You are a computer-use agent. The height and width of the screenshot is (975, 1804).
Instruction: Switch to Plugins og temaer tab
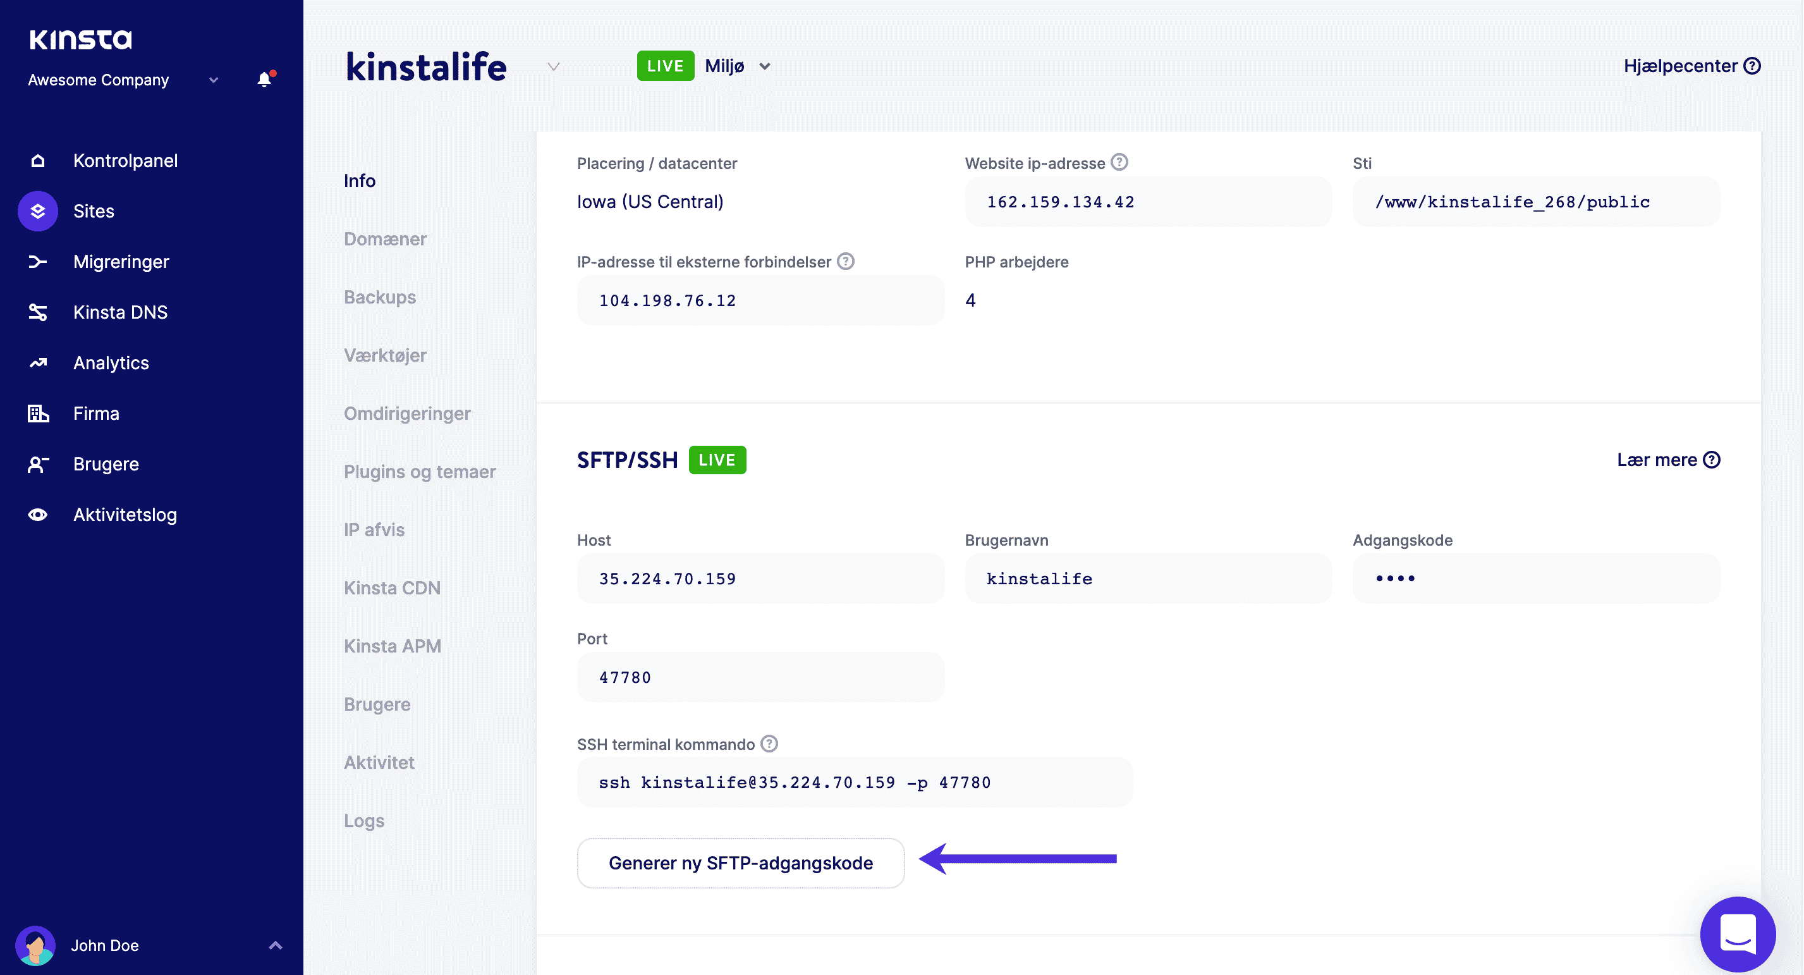pos(420,472)
